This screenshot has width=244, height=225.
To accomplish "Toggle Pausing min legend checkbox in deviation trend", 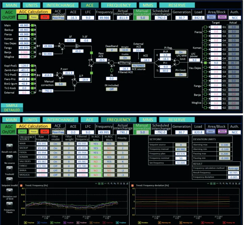I will click(224, 223).
